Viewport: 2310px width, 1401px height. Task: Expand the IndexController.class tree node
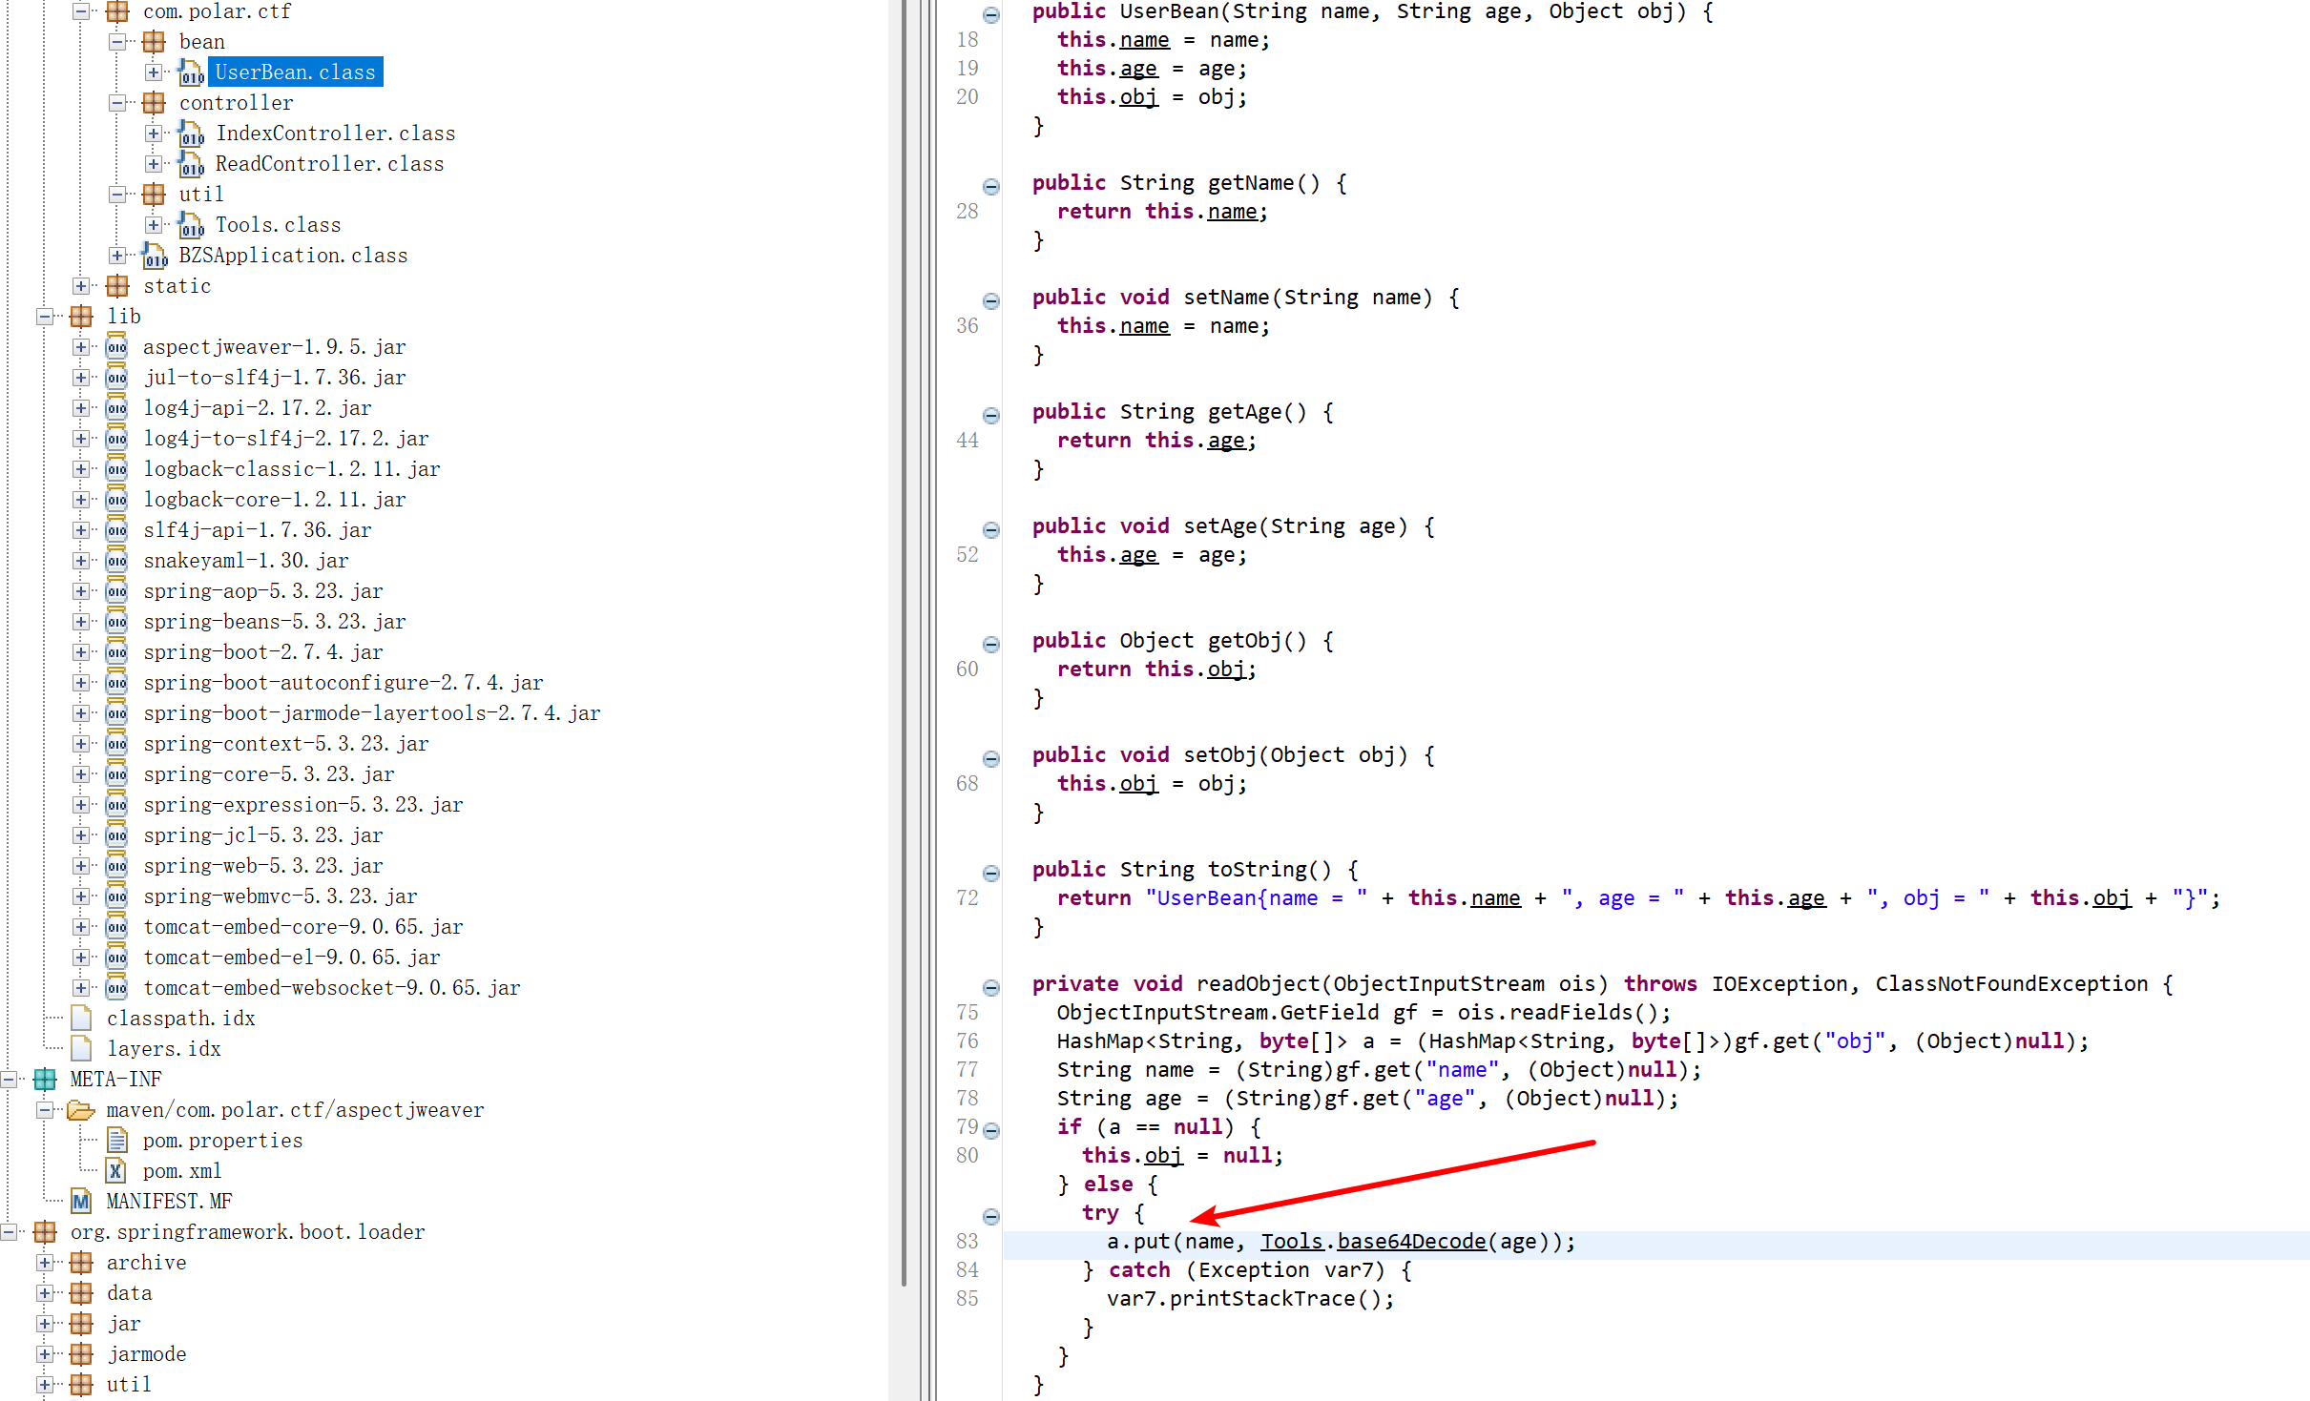click(x=153, y=134)
